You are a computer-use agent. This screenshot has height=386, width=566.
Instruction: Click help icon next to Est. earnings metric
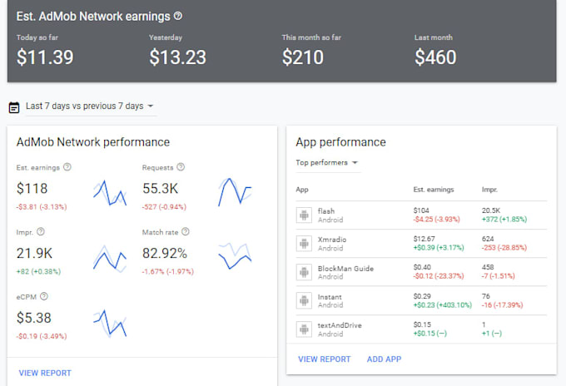pyautogui.click(x=67, y=167)
